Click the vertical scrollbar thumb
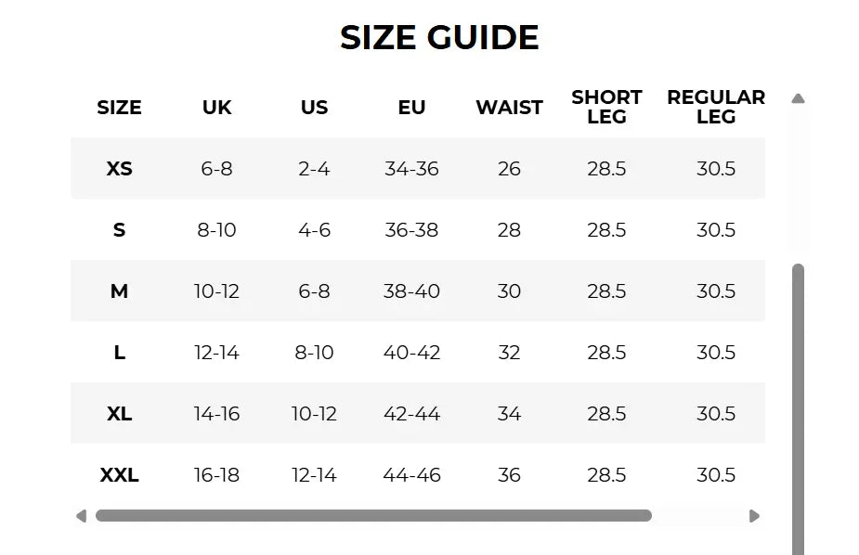The height and width of the screenshot is (555, 859). pos(799,409)
